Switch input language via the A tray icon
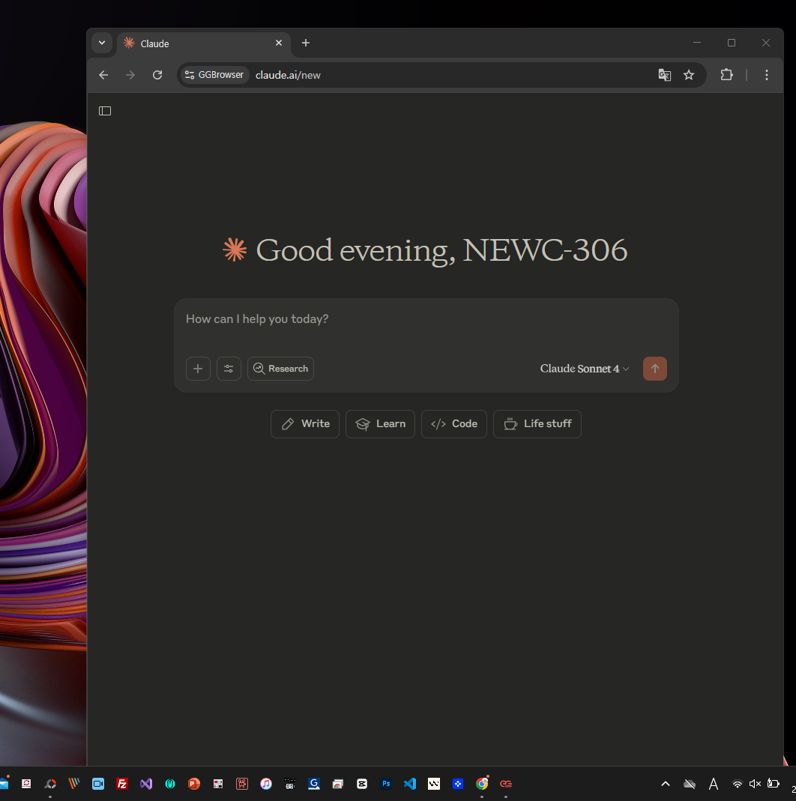This screenshot has height=801, width=796. pyautogui.click(x=714, y=784)
